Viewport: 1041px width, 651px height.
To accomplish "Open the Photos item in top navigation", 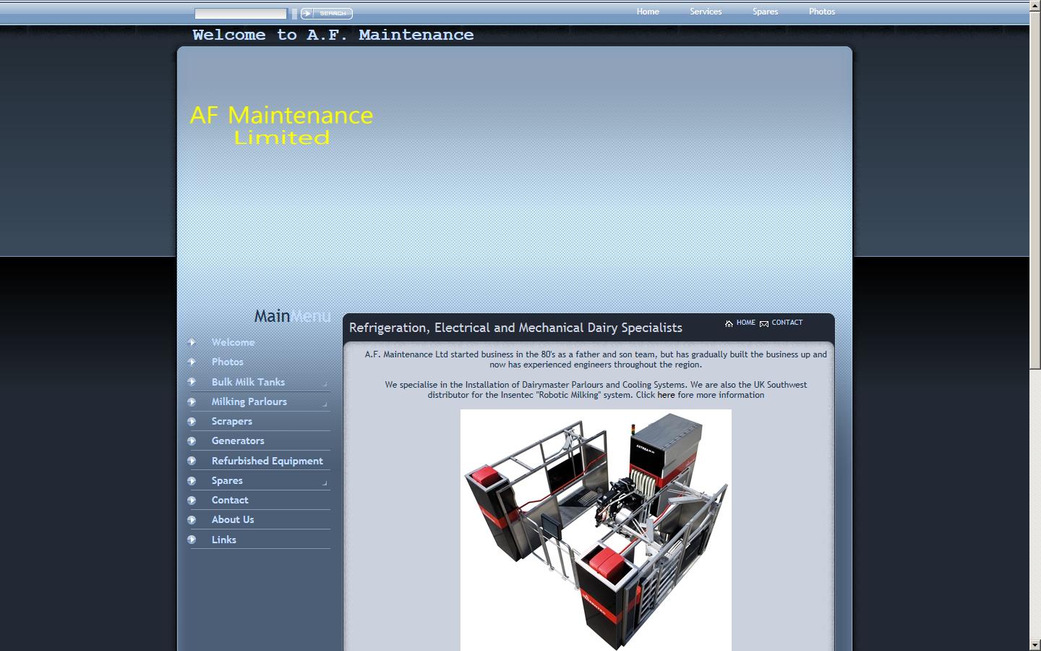I will (822, 12).
